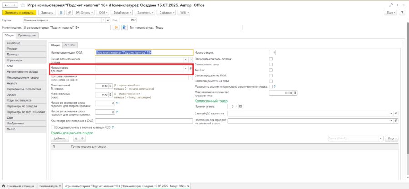The width and height of the screenshot is (409, 189).
Task: Expand Ставка НДС комитента dropdown
Action: coord(392,114)
